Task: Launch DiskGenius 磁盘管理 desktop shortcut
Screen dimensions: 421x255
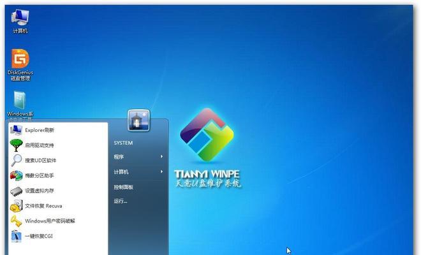Action: pos(20,65)
